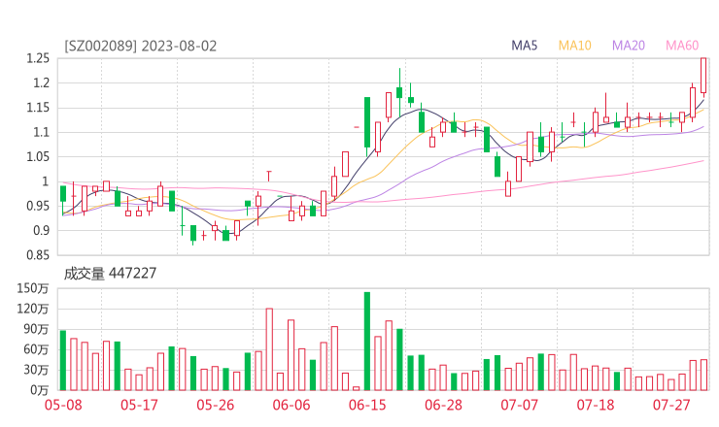Select the MA5 legend label
This screenshot has height=427, width=719.
(x=524, y=46)
